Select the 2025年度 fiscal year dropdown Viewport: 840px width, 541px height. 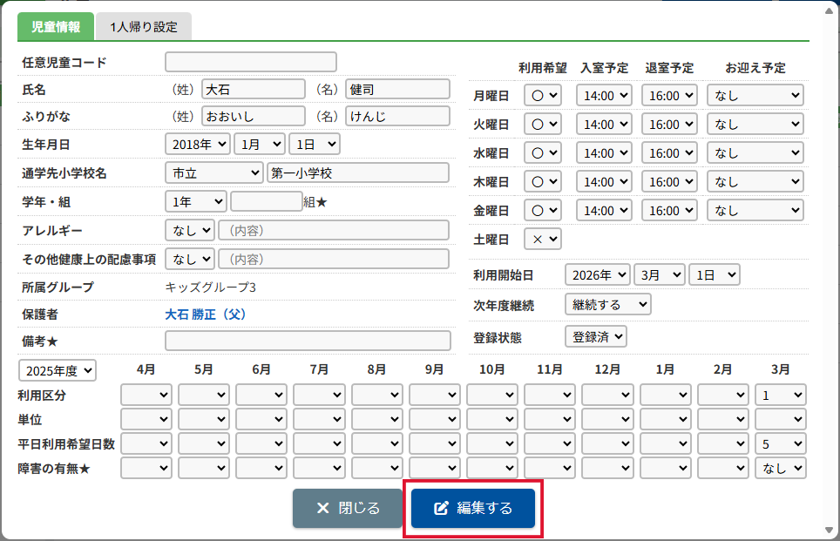[x=58, y=370]
